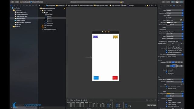Uncheck Disabled Adjusts Image
Image resolution: width=194 pixels, height=109 pixels.
pyautogui.click(x=167, y=52)
